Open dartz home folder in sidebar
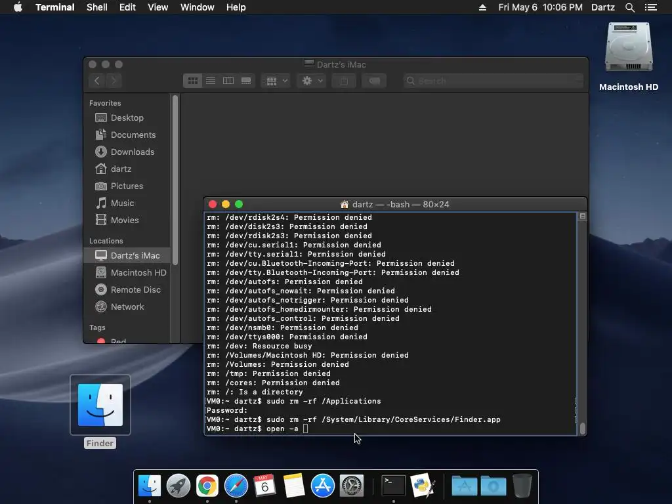This screenshot has width=672, height=504. click(x=127, y=169)
